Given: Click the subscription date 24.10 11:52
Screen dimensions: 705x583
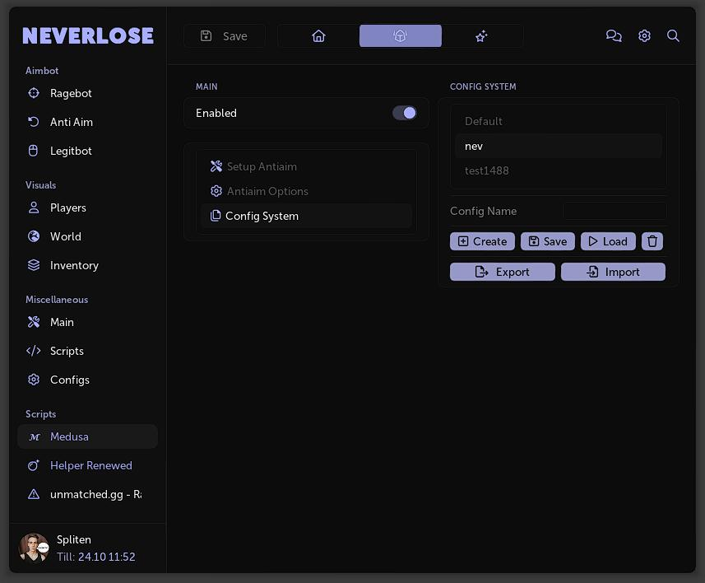Looking at the screenshot, I should pos(107,557).
